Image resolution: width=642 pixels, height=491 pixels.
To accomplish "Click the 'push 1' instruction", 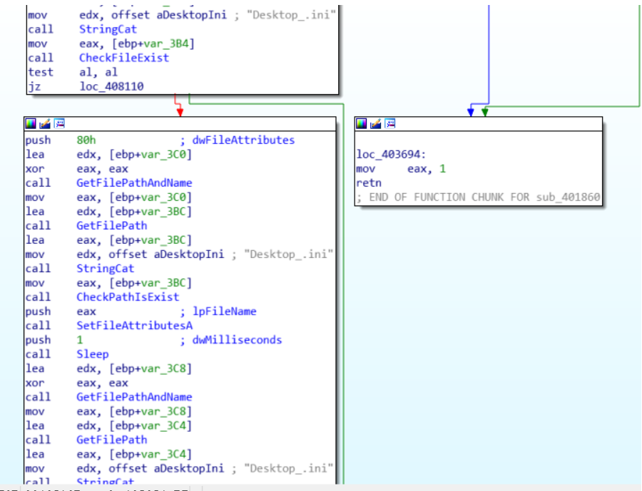I will pyautogui.click(x=54, y=341).
